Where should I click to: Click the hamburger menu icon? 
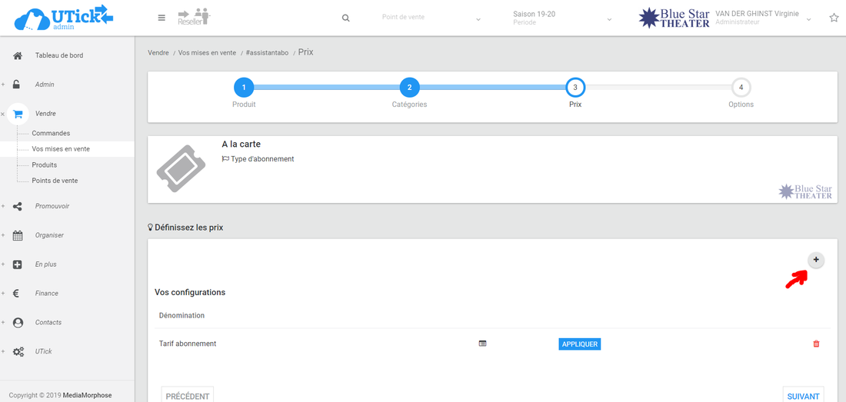point(162,18)
